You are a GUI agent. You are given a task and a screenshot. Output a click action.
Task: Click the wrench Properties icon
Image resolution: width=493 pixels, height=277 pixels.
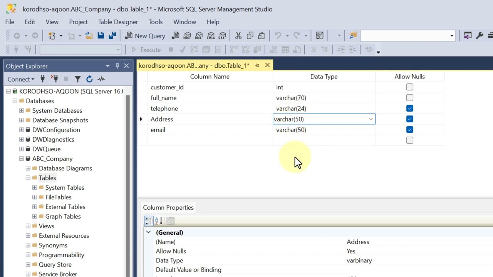(480, 36)
